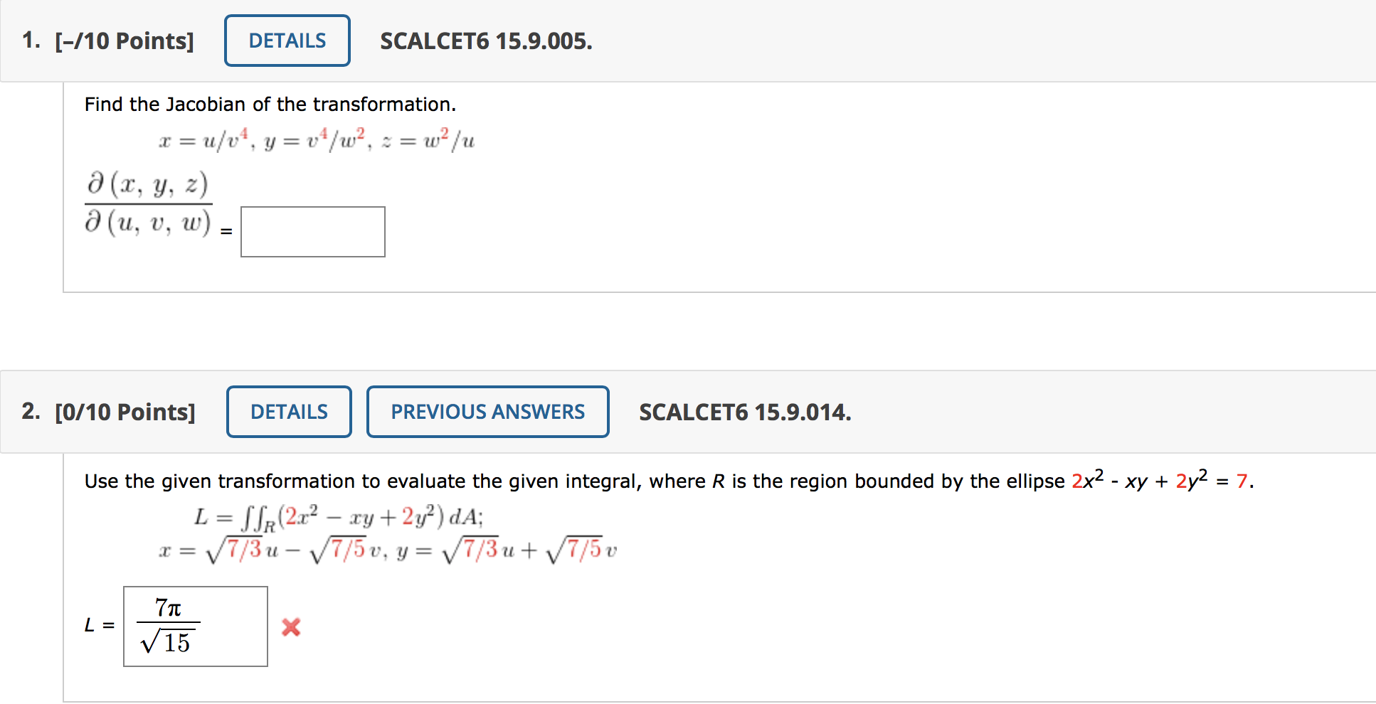Click question number 2 heading

31,412
